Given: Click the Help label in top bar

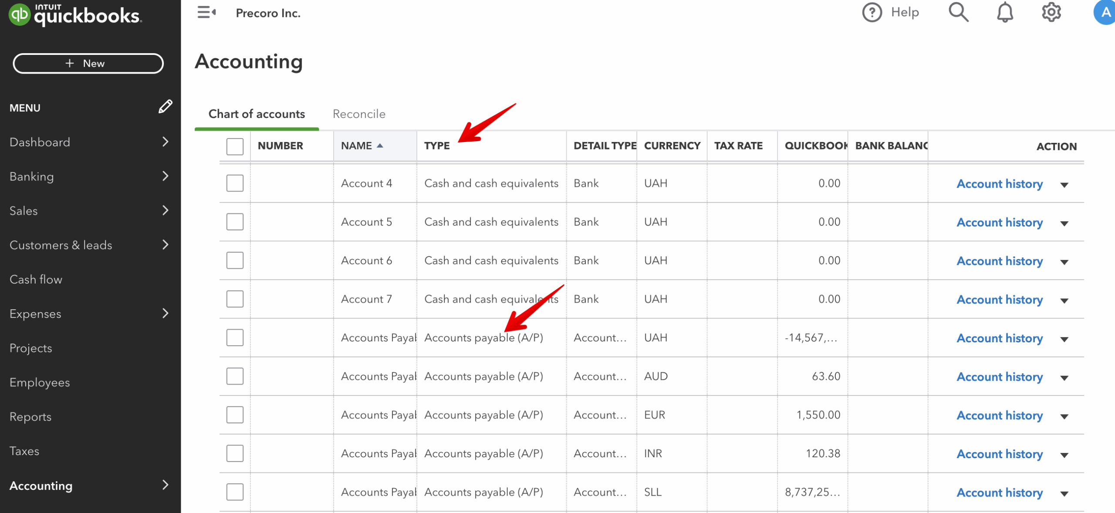Looking at the screenshot, I should (905, 12).
